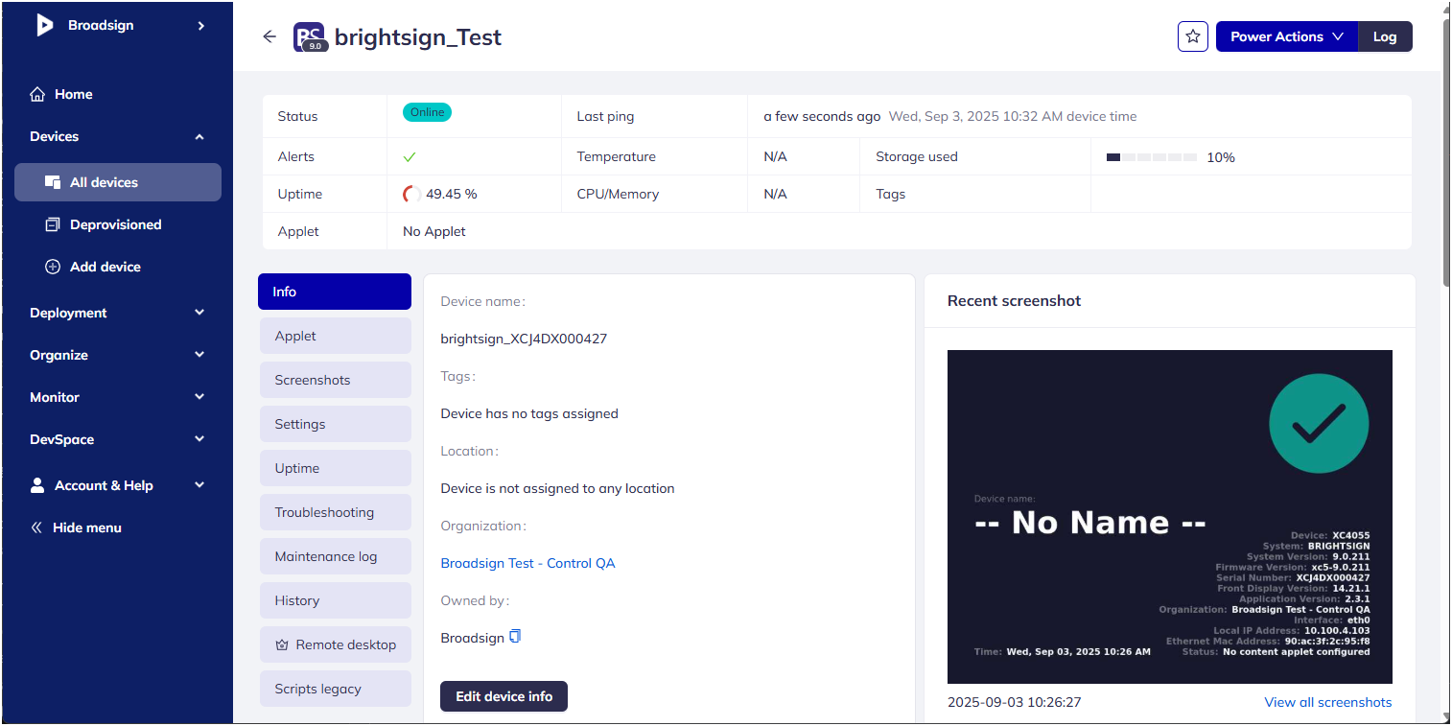Open the Remote desktop tab
Image resolution: width=1452 pixels, height=726 pixels.
point(335,644)
